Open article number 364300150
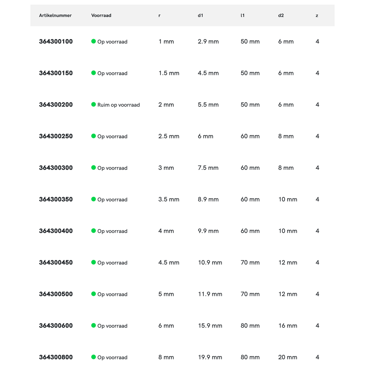Viewport: 365px width, 365px height. point(56,73)
